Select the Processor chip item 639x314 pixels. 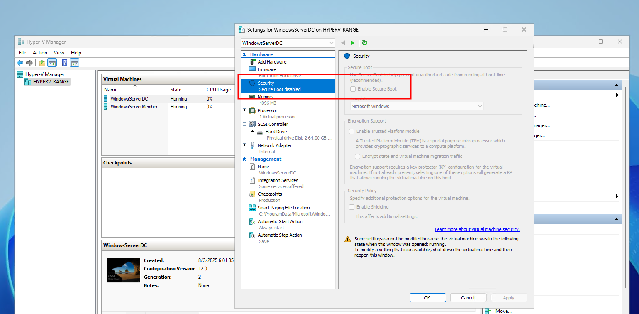[x=267, y=110]
